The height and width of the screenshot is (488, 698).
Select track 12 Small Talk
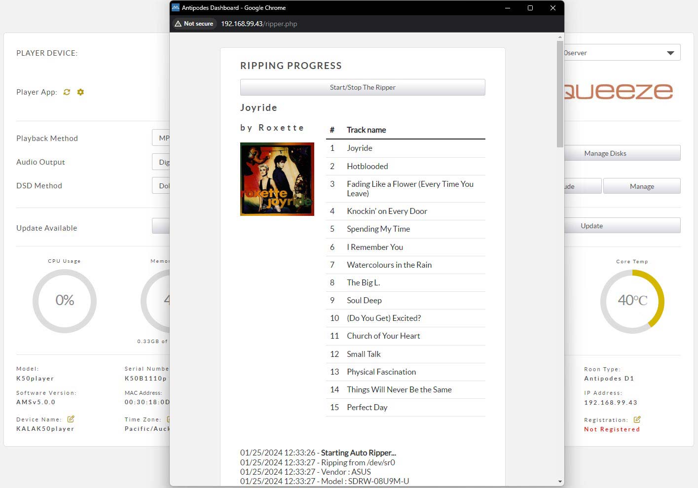405,354
